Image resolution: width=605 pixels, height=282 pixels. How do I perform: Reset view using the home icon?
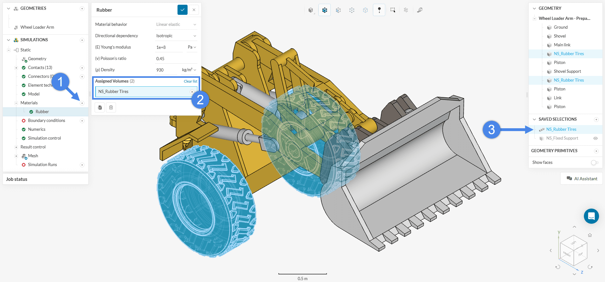pos(590,235)
